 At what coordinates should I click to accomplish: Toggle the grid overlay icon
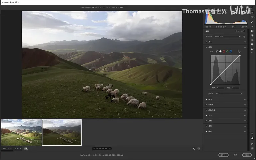pyautogui.click(x=252, y=148)
